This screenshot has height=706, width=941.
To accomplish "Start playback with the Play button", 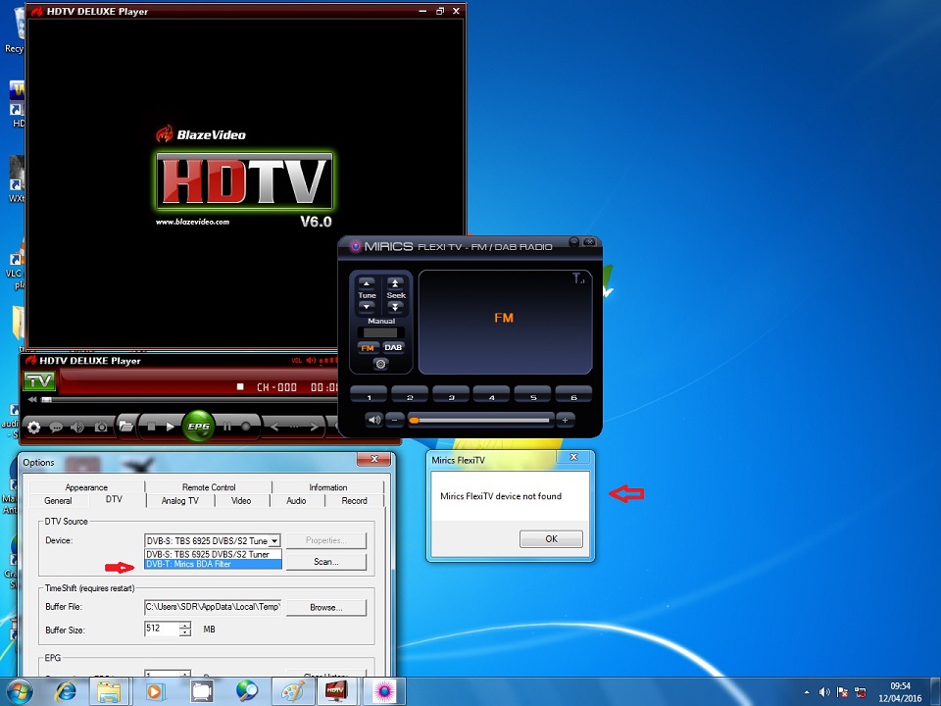I will (171, 427).
